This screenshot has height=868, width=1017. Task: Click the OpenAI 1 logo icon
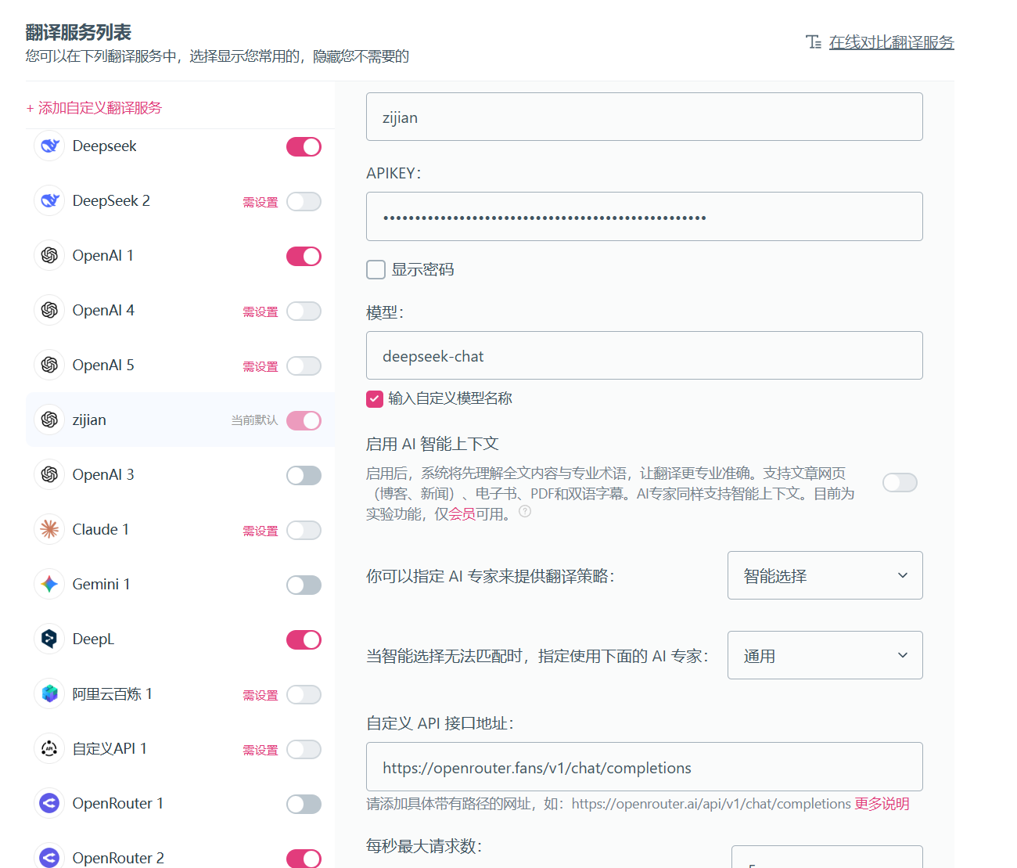(x=49, y=256)
